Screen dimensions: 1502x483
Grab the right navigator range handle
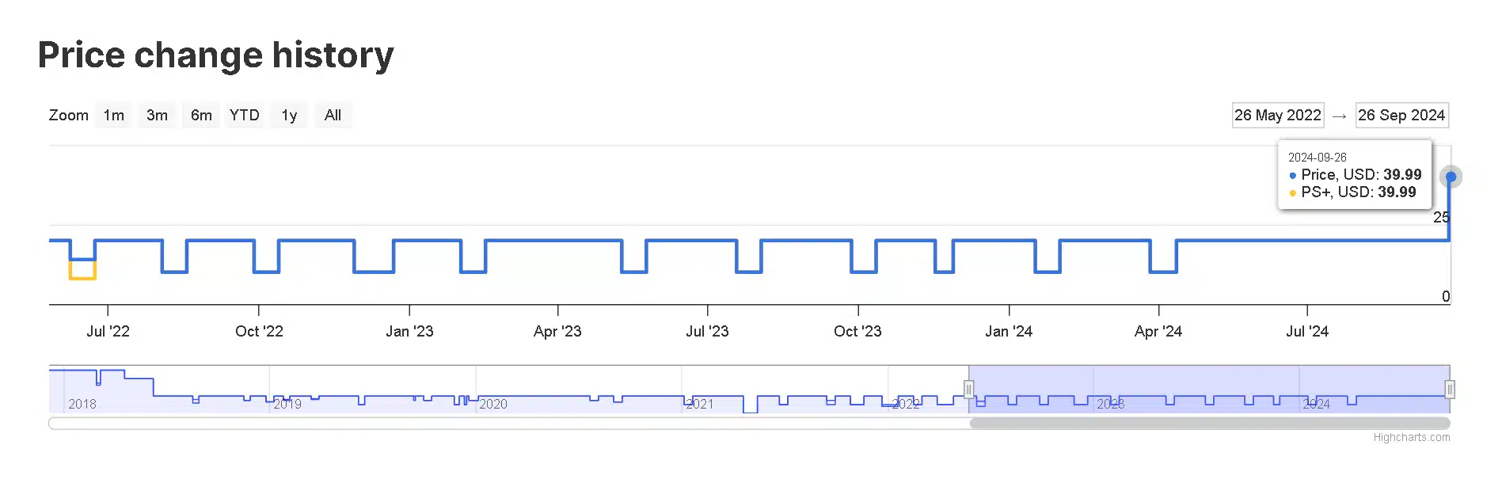tap(1450, 389)
